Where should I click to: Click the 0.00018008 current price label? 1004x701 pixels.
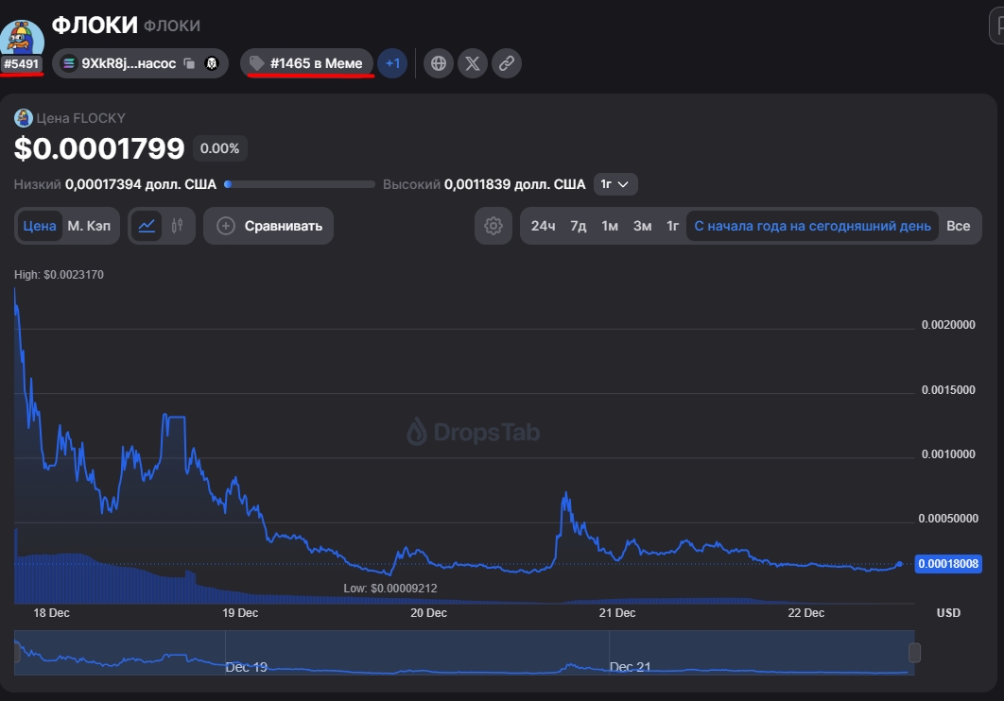pos(948,563)
